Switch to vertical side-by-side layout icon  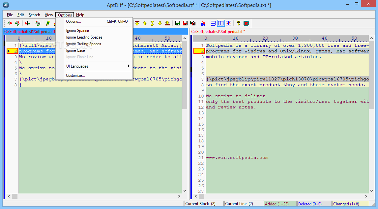pos(221,23)
